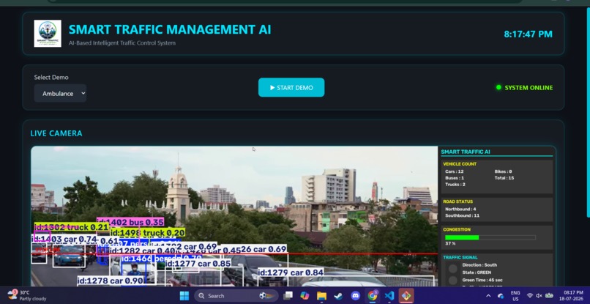Click the OneDrive cloud tray icon
Image resolution: width=590 pixels, height=304 pixels.
click(500, 296)
